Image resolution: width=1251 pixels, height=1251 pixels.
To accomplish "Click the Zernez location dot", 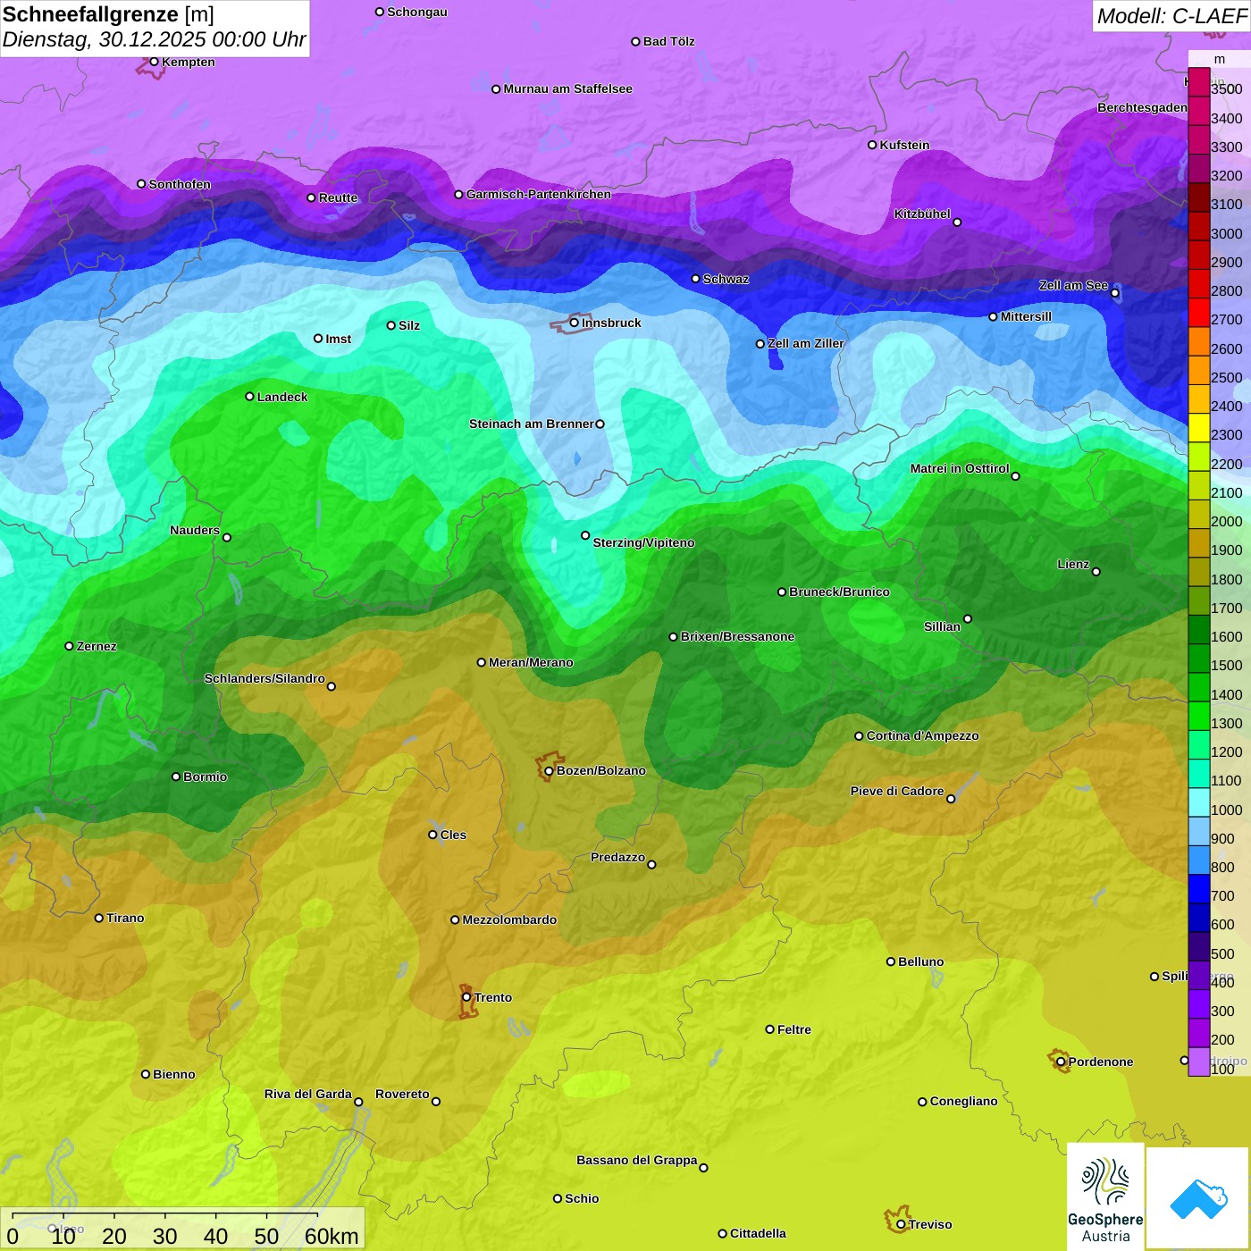I will point(69,646).
